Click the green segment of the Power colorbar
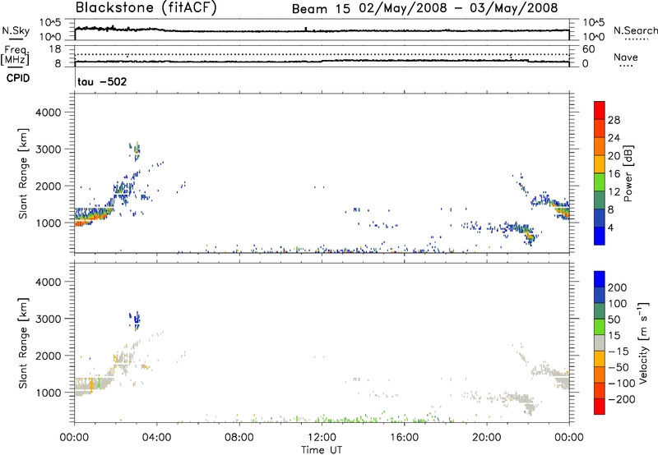Viewport: 658px width, 455px height. click(x=600, y=182)
